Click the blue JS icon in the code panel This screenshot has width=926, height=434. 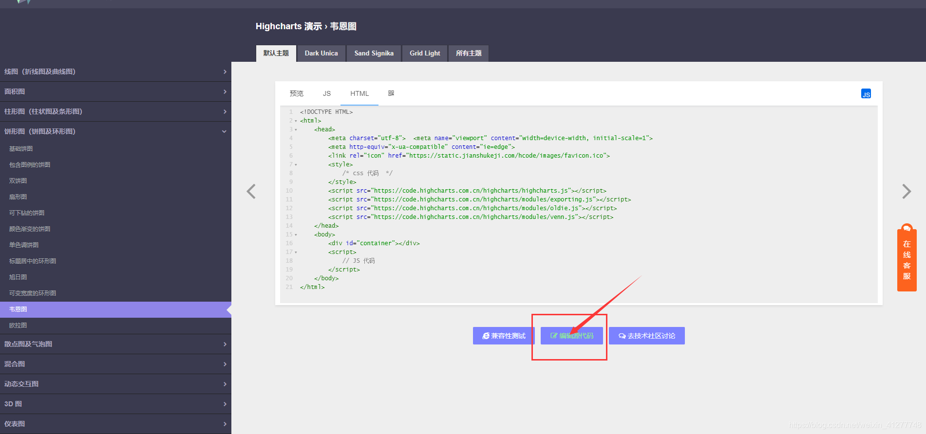click(x=866, y=94)
